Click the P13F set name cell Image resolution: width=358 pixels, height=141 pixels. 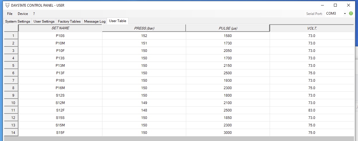pyautogui.click(x=60, y=73)
